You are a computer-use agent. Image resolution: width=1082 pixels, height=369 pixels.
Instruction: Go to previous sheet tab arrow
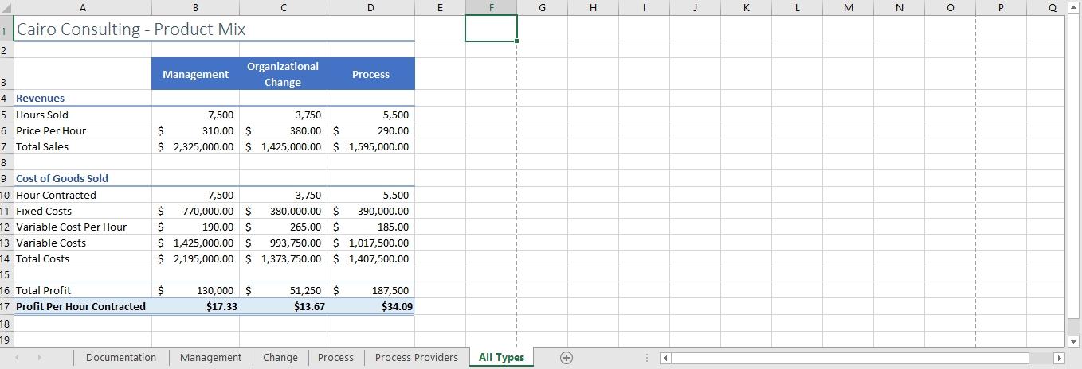coord(16,358)
